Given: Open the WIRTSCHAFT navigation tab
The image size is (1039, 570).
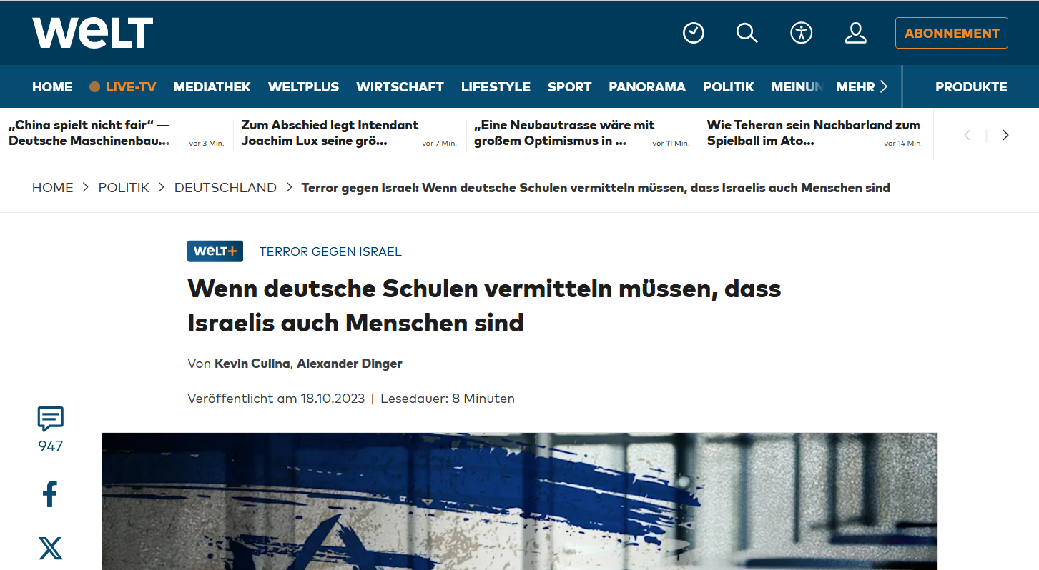Looking at the screenshot, I should [400, 87].
